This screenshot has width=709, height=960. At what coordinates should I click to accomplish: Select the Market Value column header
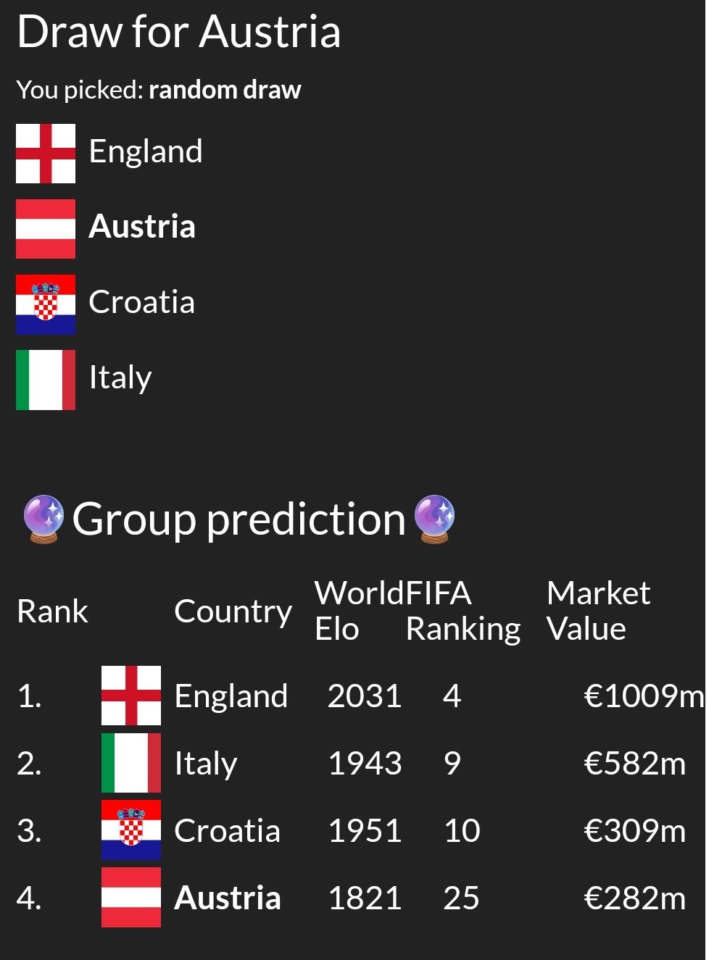[x=599, y=611]
